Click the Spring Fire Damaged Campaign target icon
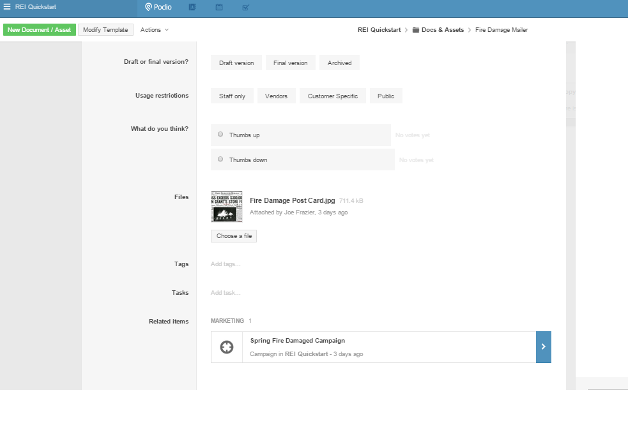The image size is (628, 432). pyautogui.click(x=227, y=347)
